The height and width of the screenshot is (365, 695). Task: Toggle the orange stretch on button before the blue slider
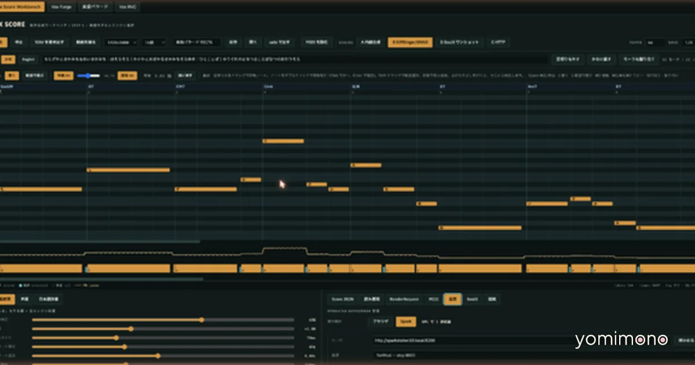click(x=63, y=75)
